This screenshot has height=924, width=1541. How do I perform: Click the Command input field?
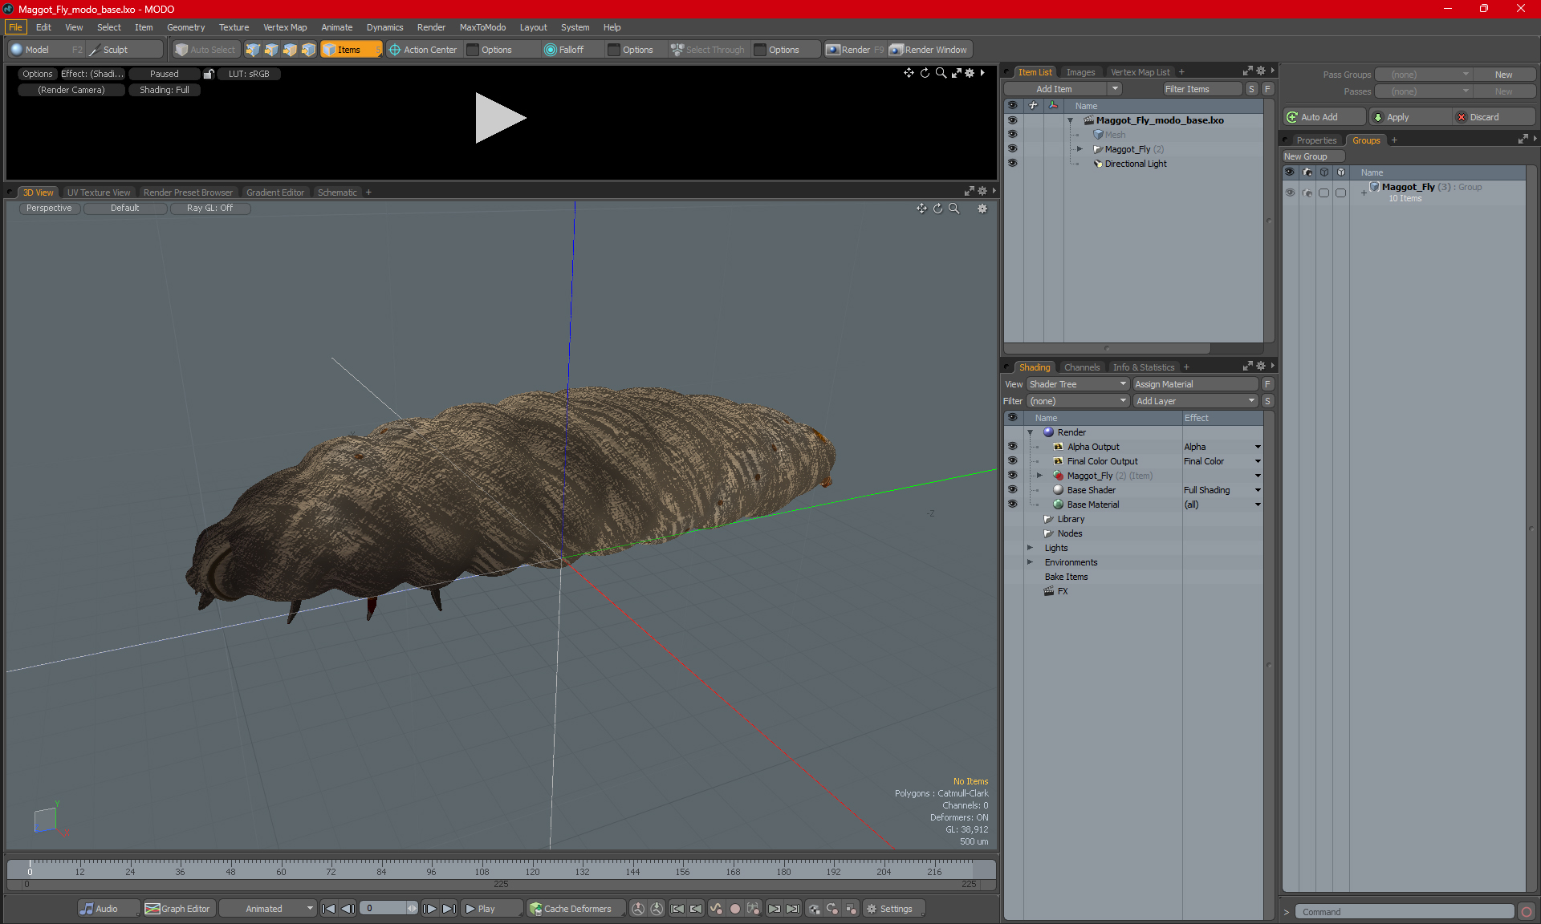1405,912
